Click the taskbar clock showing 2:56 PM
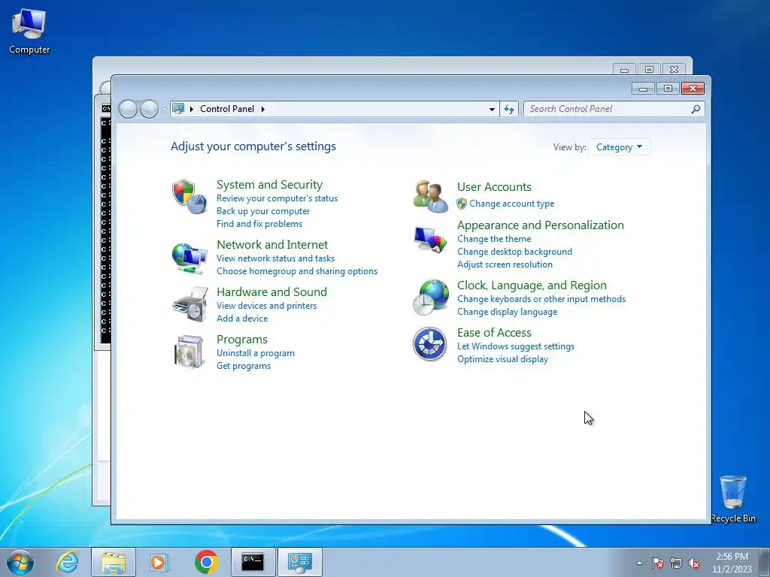 coord(732,563)
